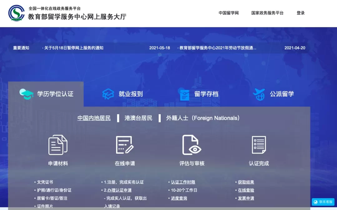Viewport: 337px width, 210px height.
Task: Open the 中国留学网 link
Action: coord(229,13)
